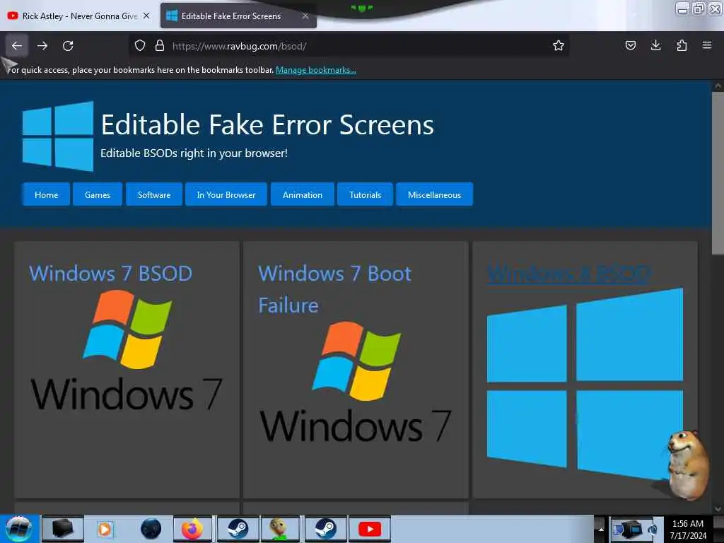Open the tracking protection shield icon
The width and height of the screenshot is (724, 543).
(x=140, y=45)
